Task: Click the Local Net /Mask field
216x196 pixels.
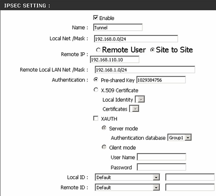Action: coord(136,39)
